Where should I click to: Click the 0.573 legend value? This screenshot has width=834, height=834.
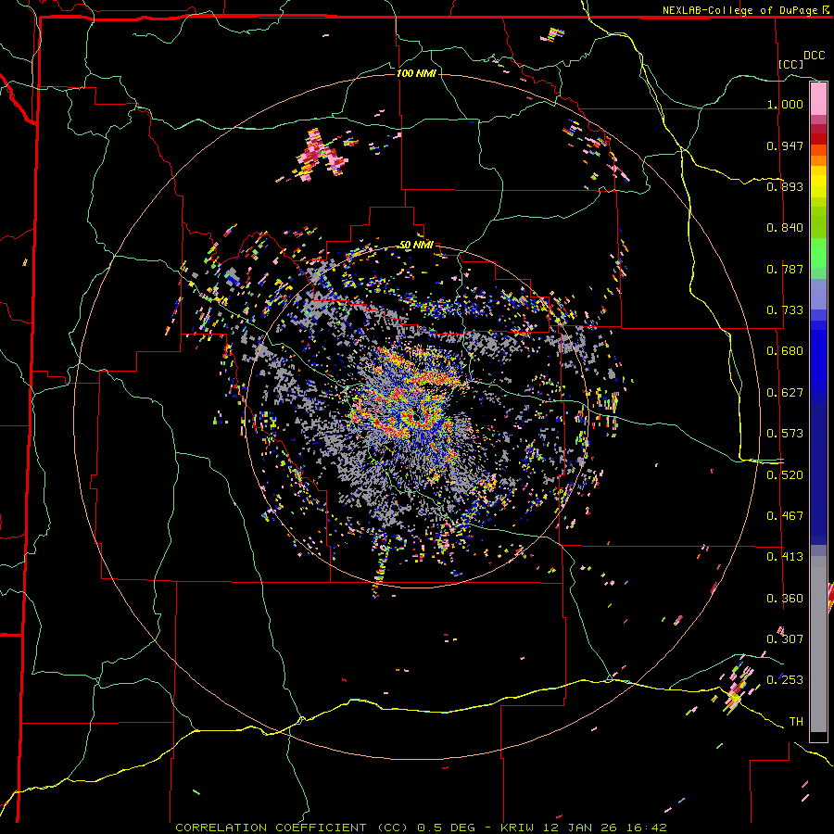coord(785,434)
